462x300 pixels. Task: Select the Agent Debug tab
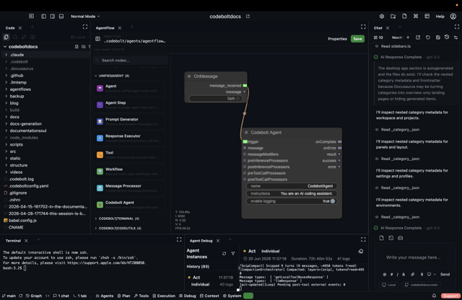coord(201,241)
